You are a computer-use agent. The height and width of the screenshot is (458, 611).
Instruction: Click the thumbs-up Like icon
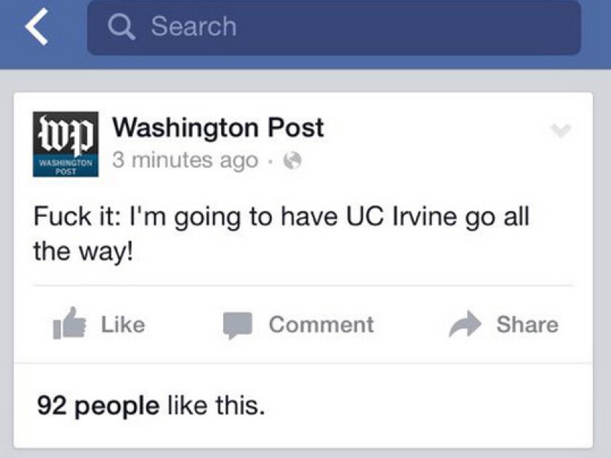point(69,324)
